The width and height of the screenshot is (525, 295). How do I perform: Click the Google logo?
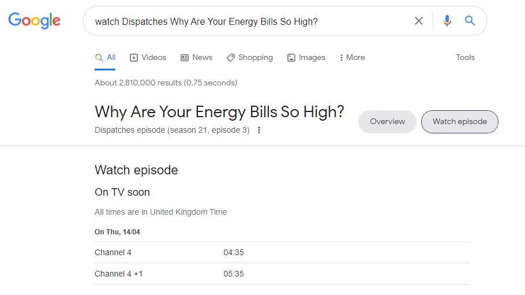(x=34, y=21)
